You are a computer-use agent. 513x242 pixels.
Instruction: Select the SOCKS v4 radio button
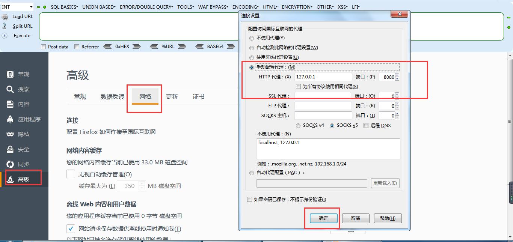coord(299,126)
